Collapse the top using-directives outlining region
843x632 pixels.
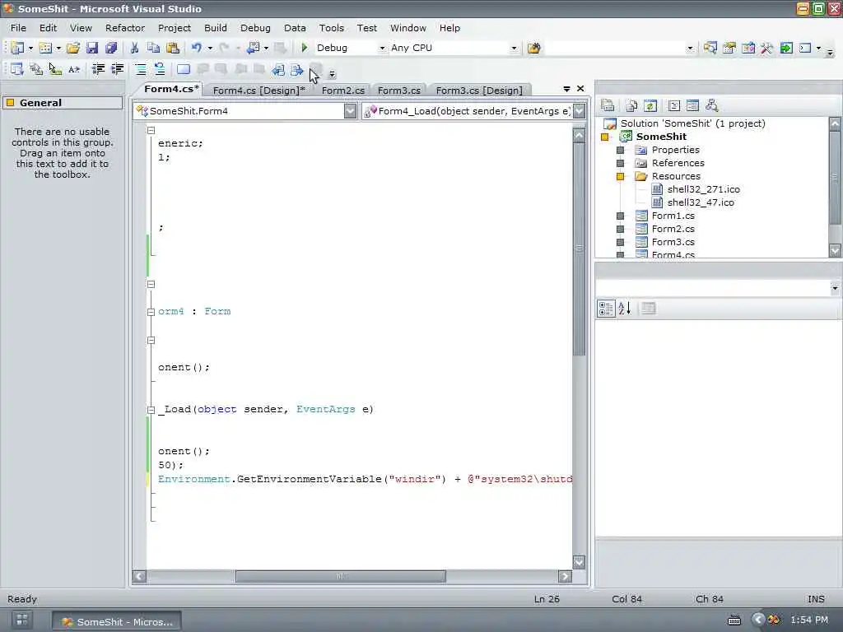(151, 131)
